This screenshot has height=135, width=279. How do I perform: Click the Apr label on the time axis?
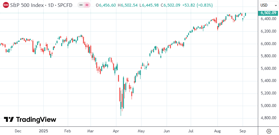(x=115, y=131)
